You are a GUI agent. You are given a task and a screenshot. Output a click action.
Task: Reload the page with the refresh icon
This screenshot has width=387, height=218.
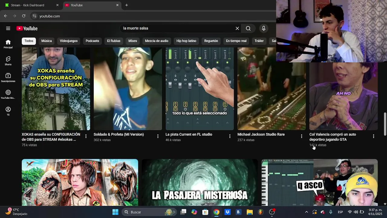pyautogui.click(x=24, y=16)
